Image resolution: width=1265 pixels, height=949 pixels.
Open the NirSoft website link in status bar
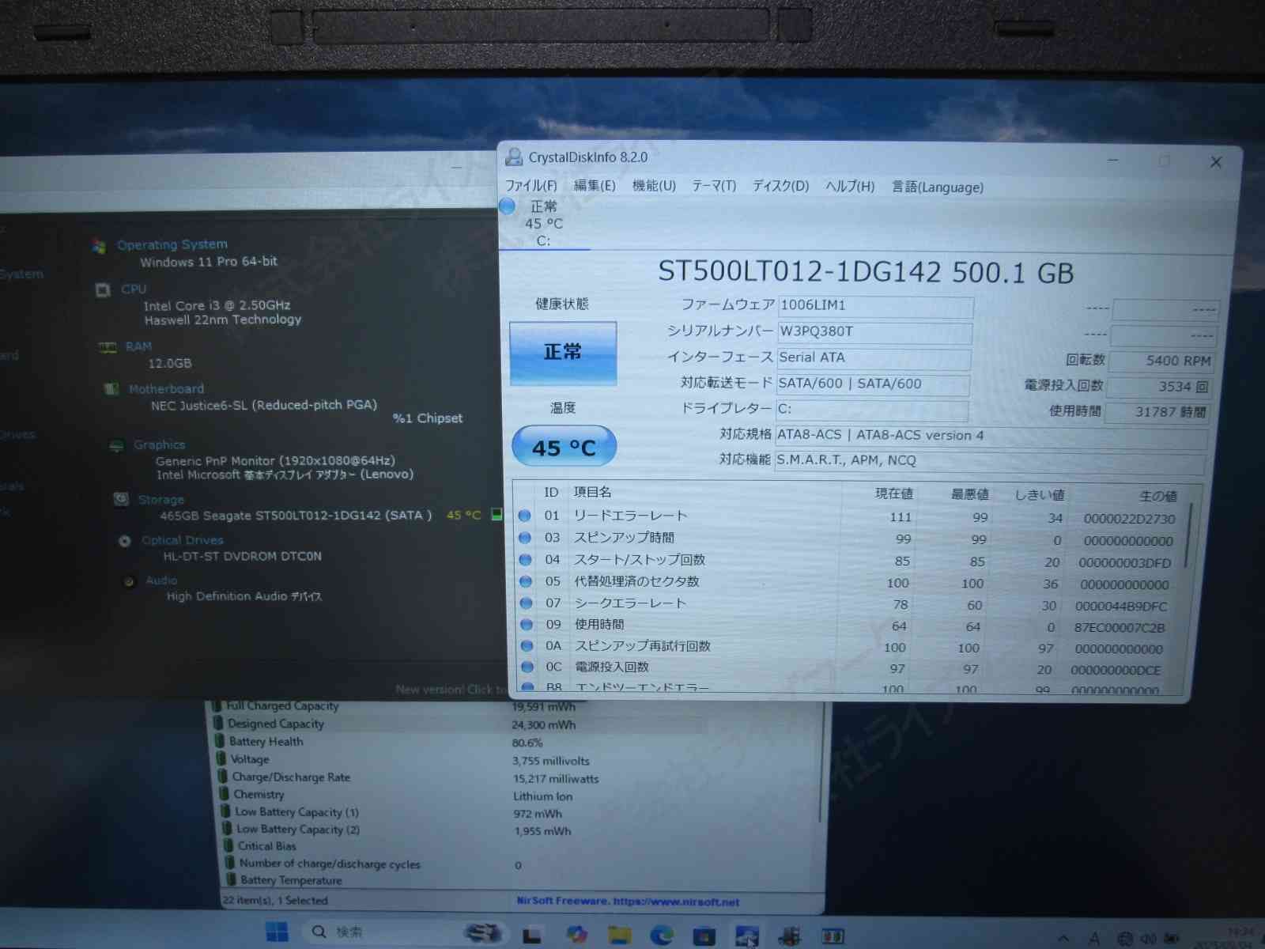tap(628, 902)
